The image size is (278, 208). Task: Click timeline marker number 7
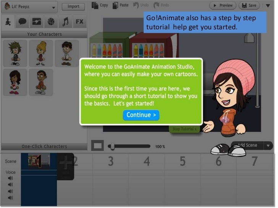coord(255,161)
